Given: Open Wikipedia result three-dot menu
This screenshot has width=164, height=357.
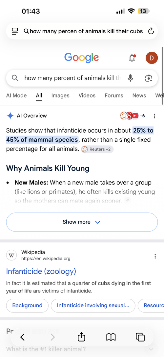Looking at the screenshot, I should (x=155, y=256).
